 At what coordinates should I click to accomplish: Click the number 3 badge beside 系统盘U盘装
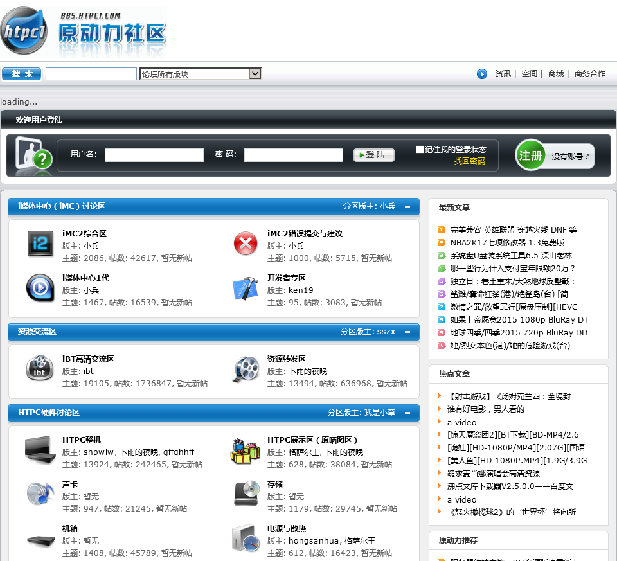tap(441, 255)
